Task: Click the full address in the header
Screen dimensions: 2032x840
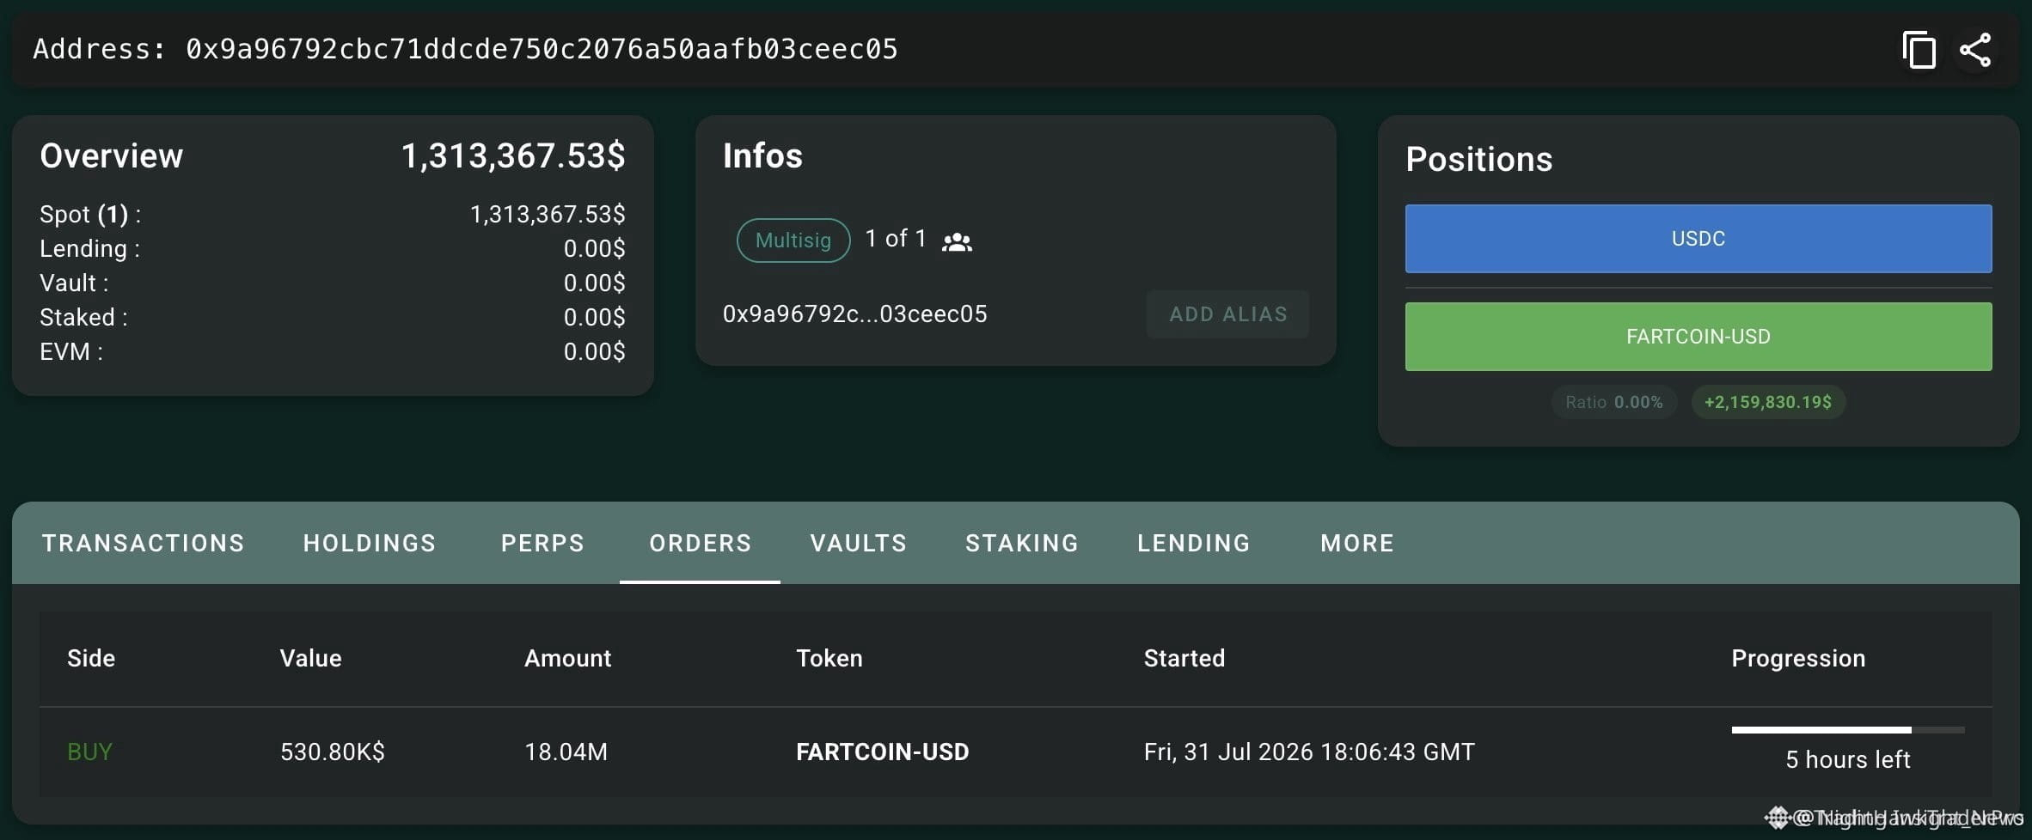Action: tap(542, 49)
